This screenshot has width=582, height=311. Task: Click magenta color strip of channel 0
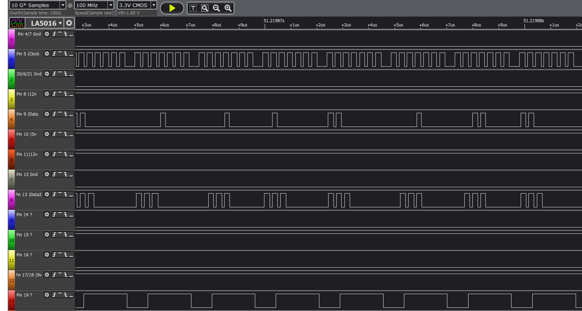click(x=11, y=39)
